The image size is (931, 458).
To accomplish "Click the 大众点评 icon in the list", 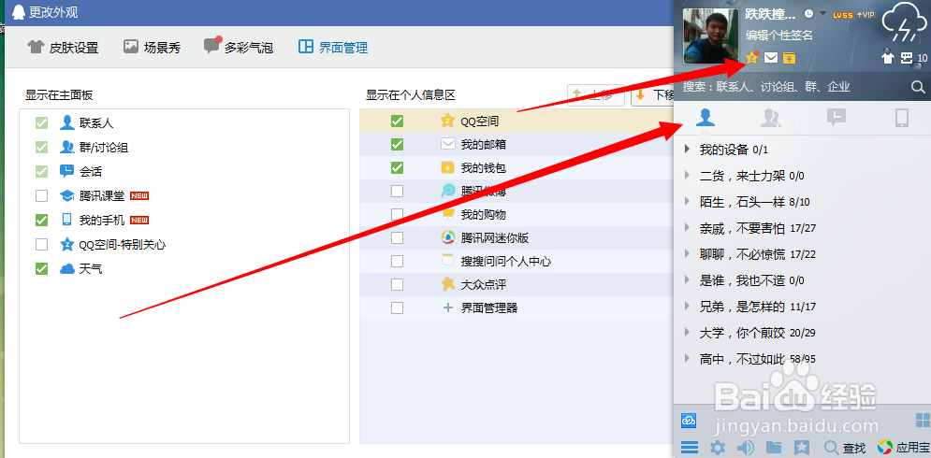I will 448,285.
